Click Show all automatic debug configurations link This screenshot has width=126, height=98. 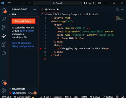[23, 45]
